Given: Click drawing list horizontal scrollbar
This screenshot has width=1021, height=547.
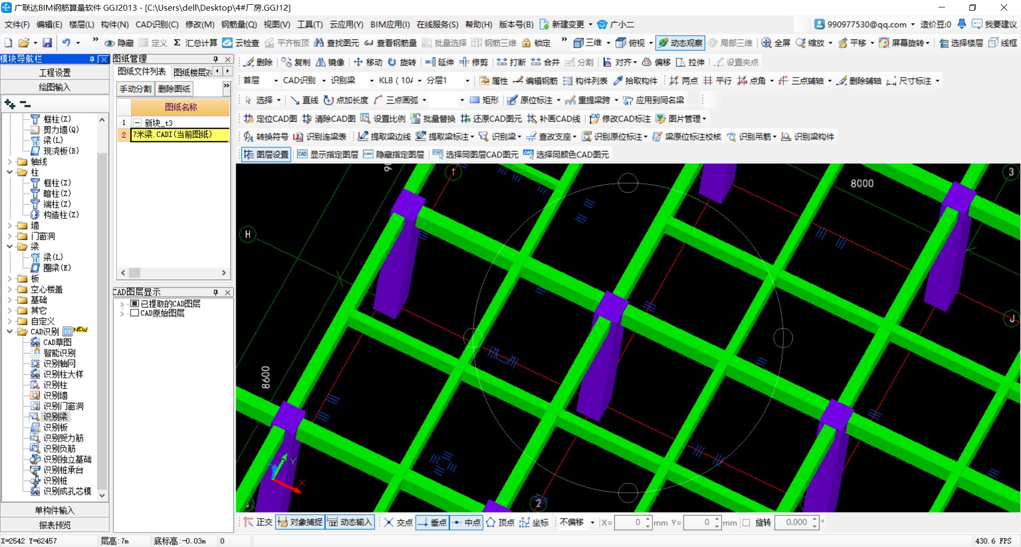Looking at the screenshot, I should [173, 273].
